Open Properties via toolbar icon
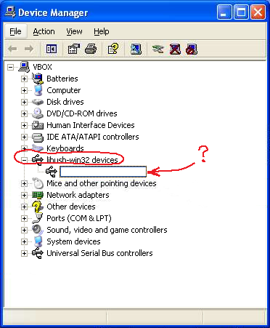The height and width of the screenshot is (328, 270). 74,49
